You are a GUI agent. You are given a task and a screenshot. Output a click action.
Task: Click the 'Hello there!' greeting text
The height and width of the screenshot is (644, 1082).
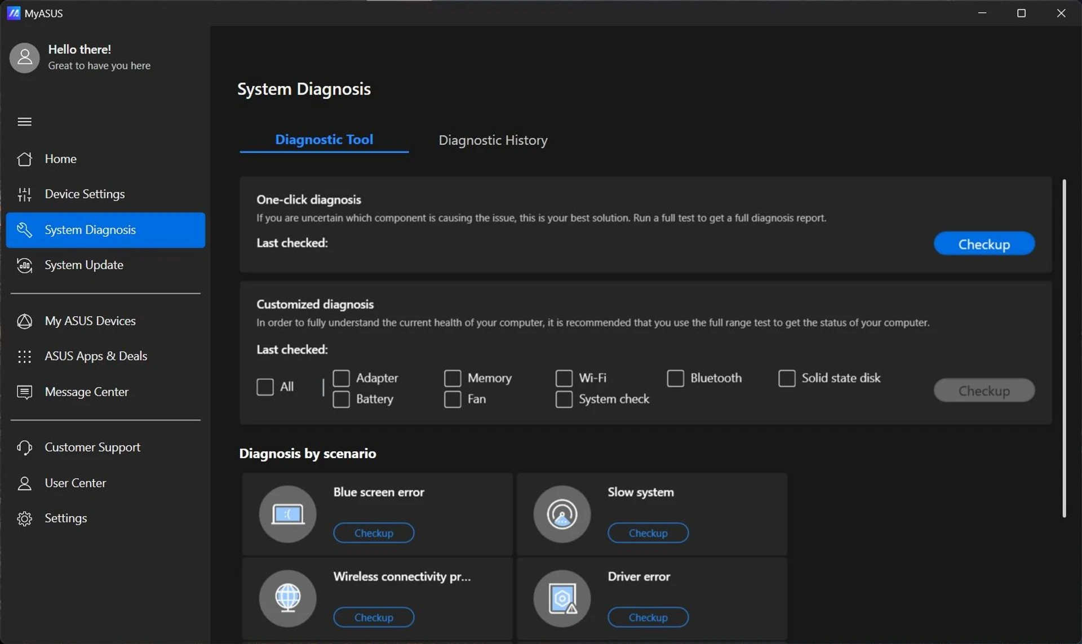coord(79,49)
